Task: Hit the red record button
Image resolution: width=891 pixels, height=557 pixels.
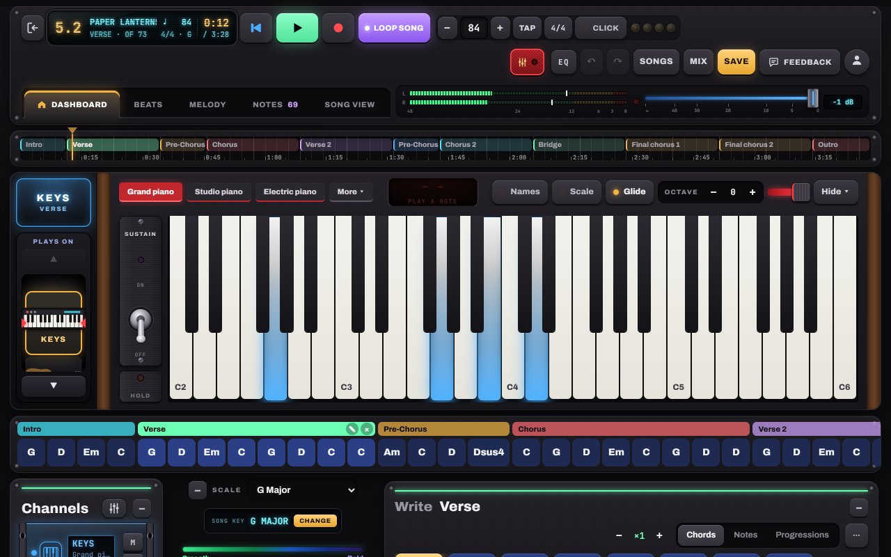Action: click(x=338, y=28)
